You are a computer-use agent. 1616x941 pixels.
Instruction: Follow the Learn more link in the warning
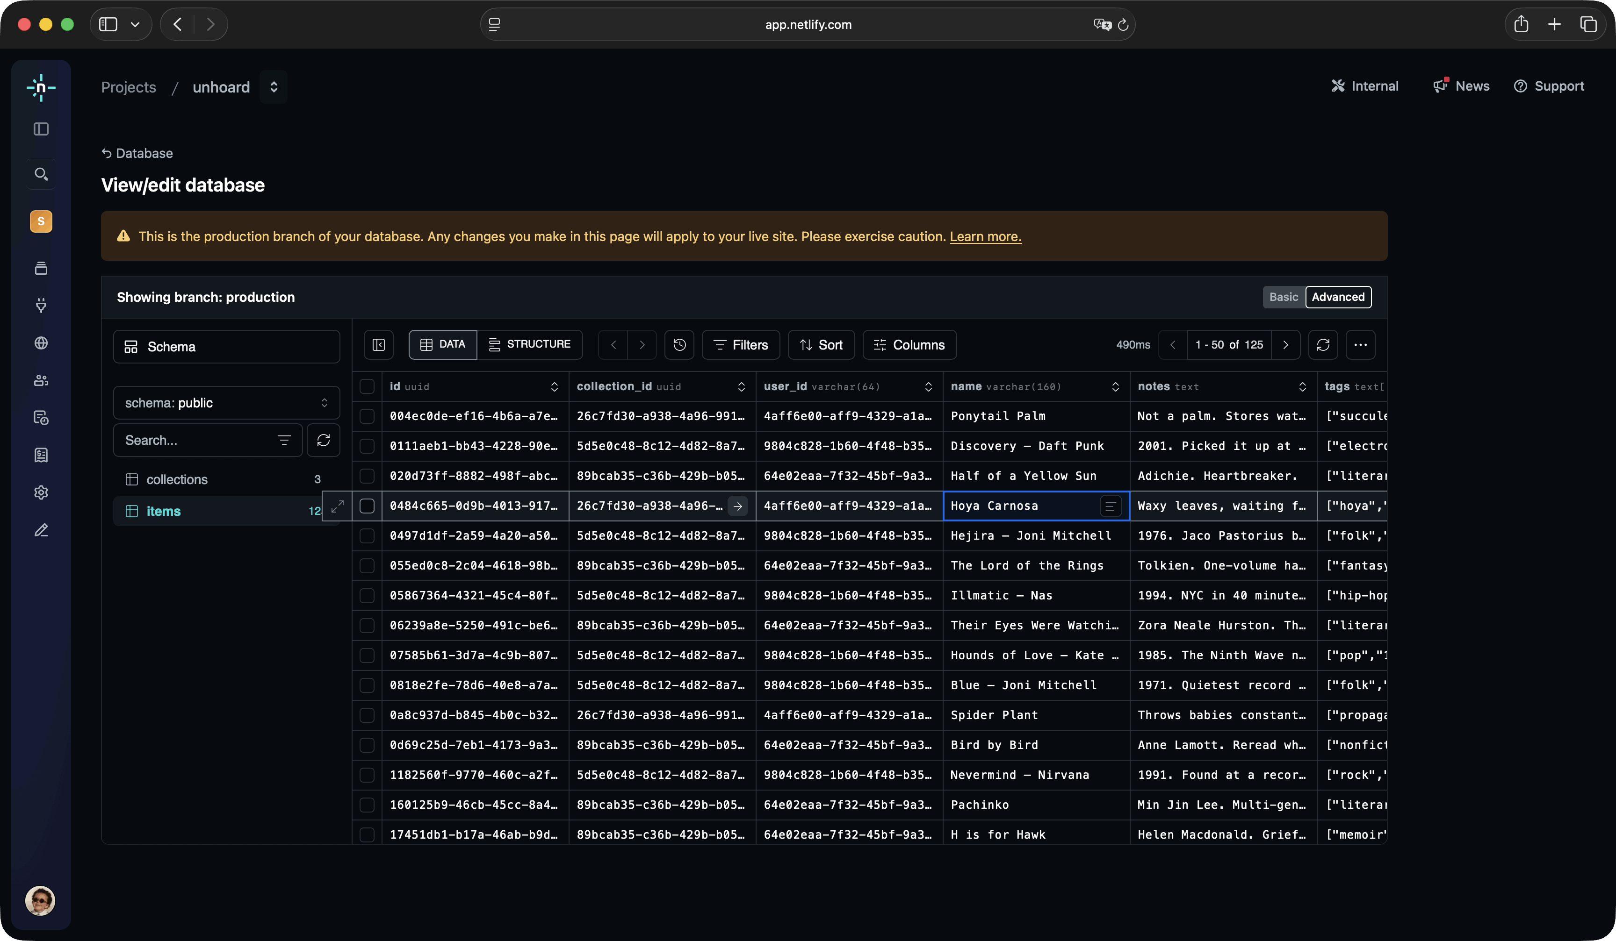pos(985,236)
